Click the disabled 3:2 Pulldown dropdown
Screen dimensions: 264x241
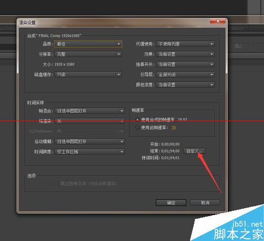coord(90,131)
